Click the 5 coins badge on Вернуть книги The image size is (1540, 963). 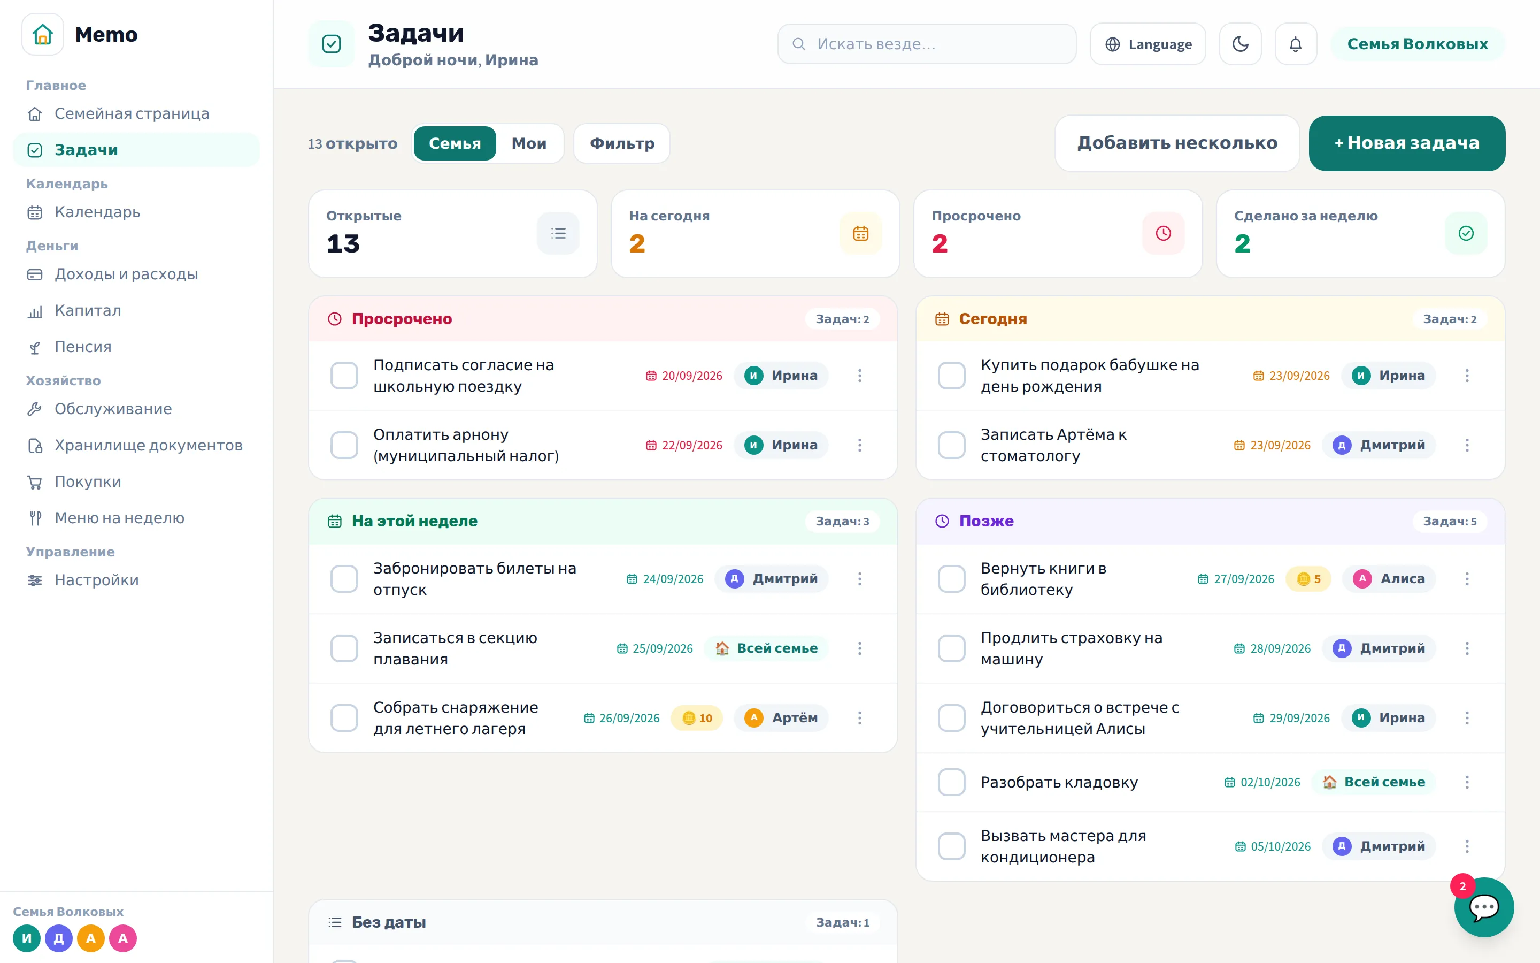tap(1308, 578)
